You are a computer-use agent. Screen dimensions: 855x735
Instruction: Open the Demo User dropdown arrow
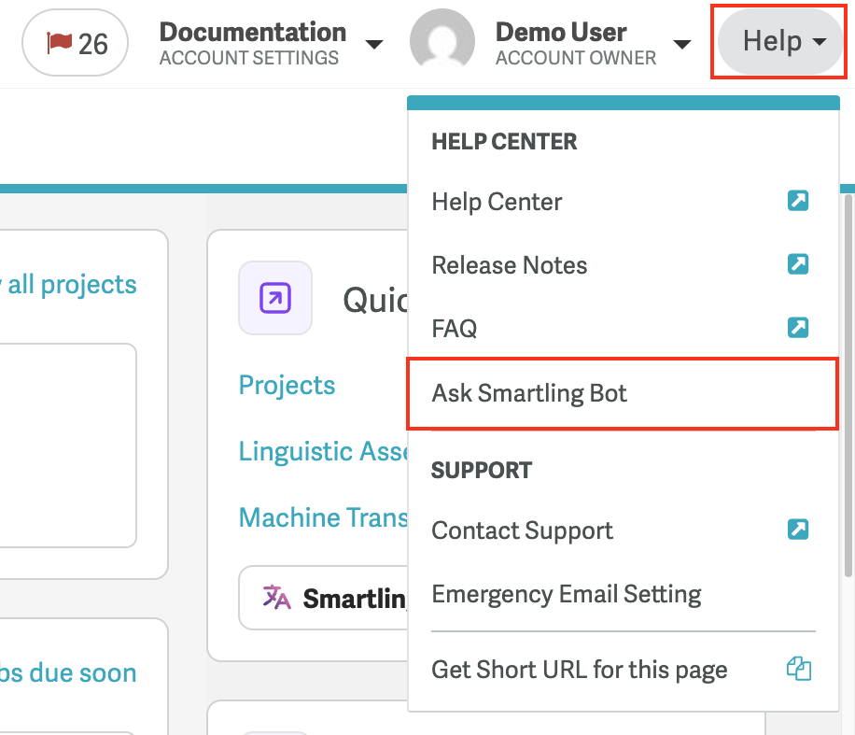pos(682,45)
